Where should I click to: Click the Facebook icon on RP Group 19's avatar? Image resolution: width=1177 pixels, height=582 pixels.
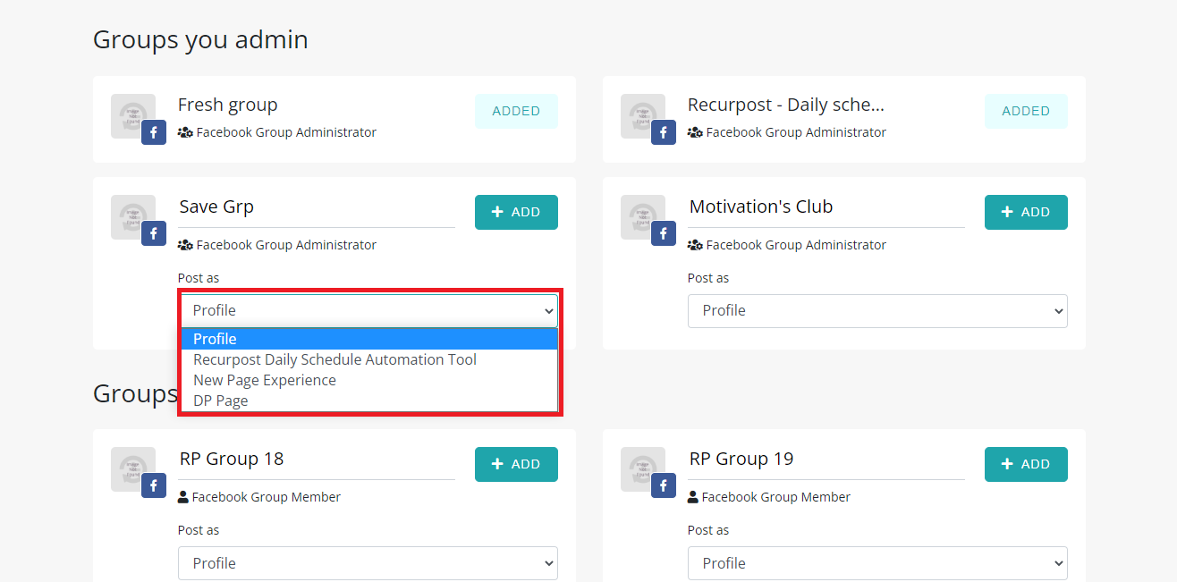point(663,485)
